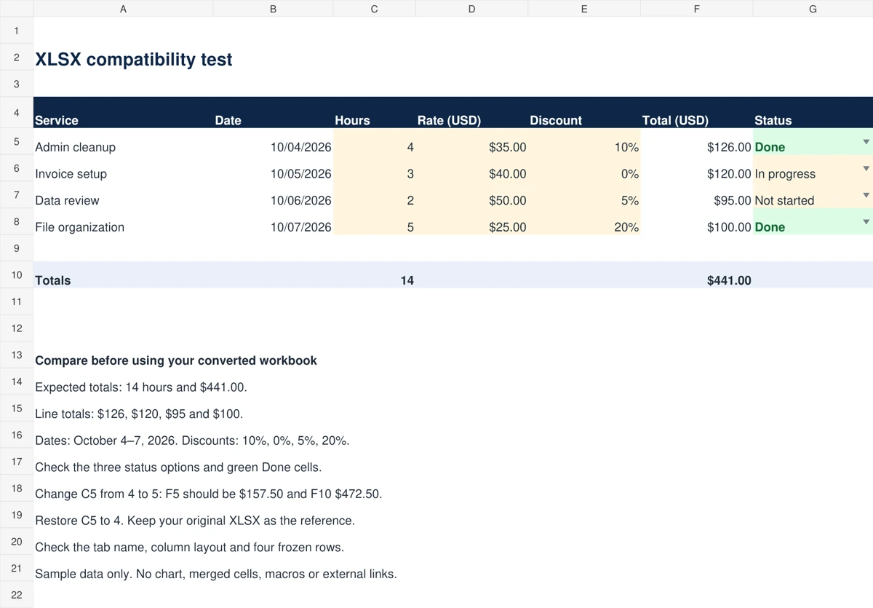The image size is (873, 608).
Task: Click the 'Service' header cell
Action: tap(123, 113)
